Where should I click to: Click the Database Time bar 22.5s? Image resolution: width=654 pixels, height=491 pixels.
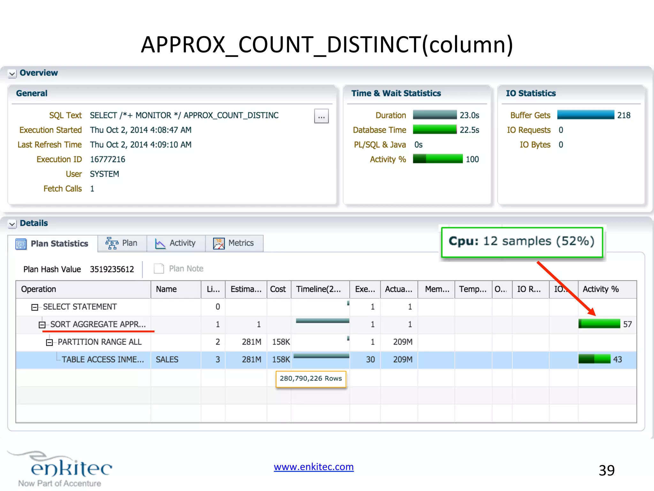click(x=435, y=129)
